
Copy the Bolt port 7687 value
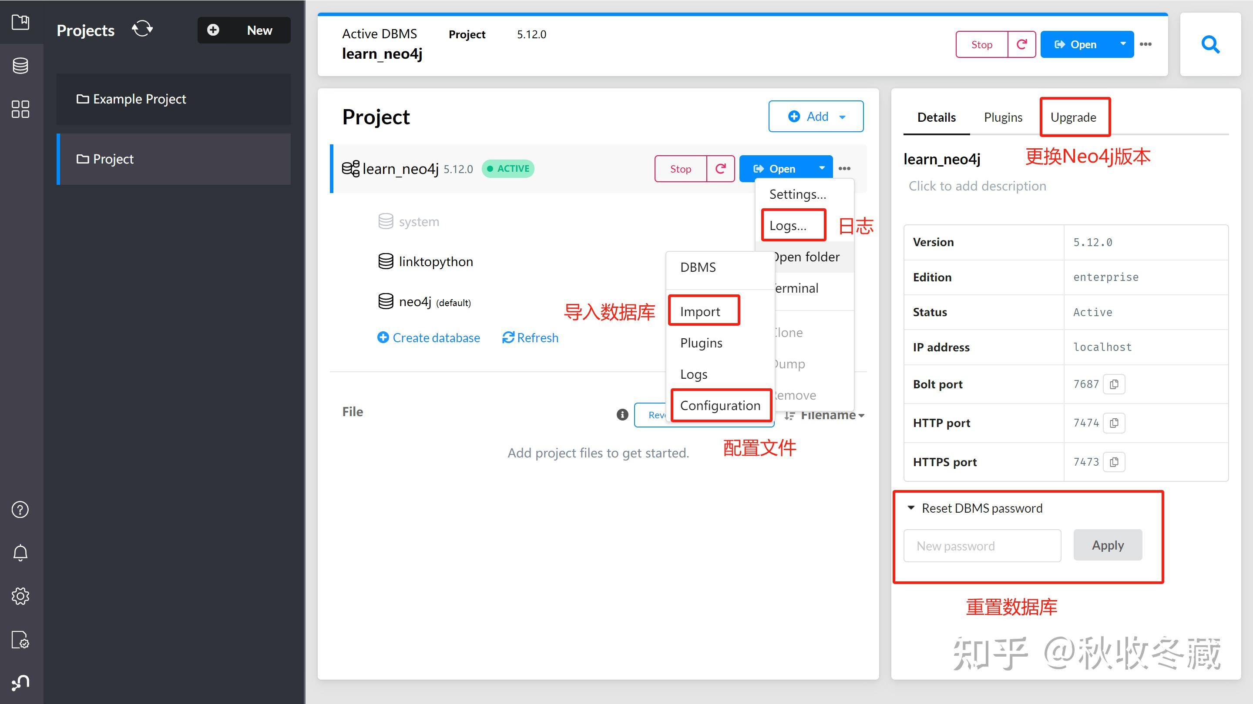1115,384
